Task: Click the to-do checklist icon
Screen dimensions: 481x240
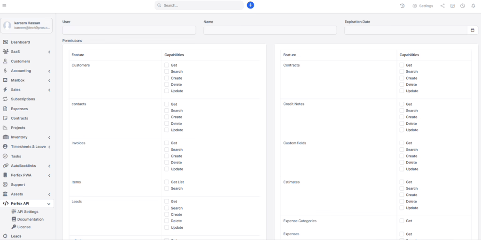Action: coord(452,6)
